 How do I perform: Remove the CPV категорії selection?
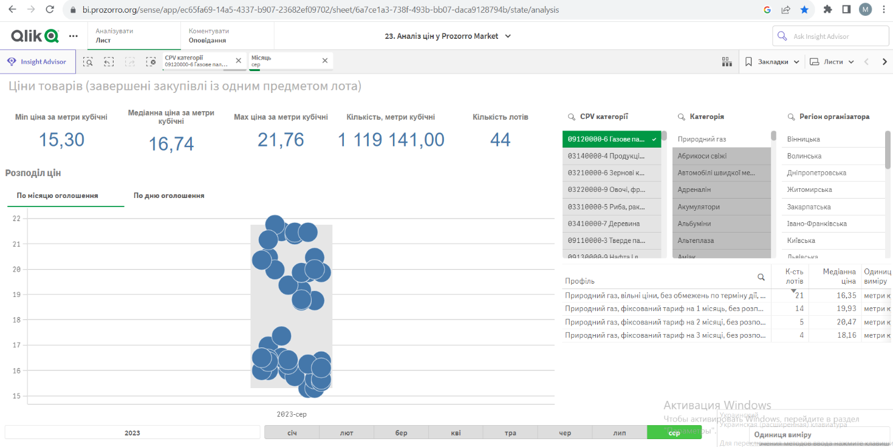238,61
